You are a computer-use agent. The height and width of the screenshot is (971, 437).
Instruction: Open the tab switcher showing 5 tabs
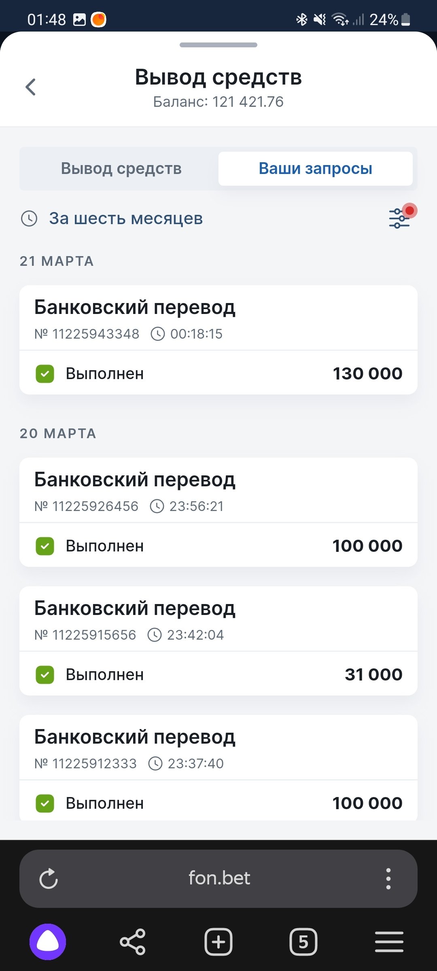tap(303, 942)
